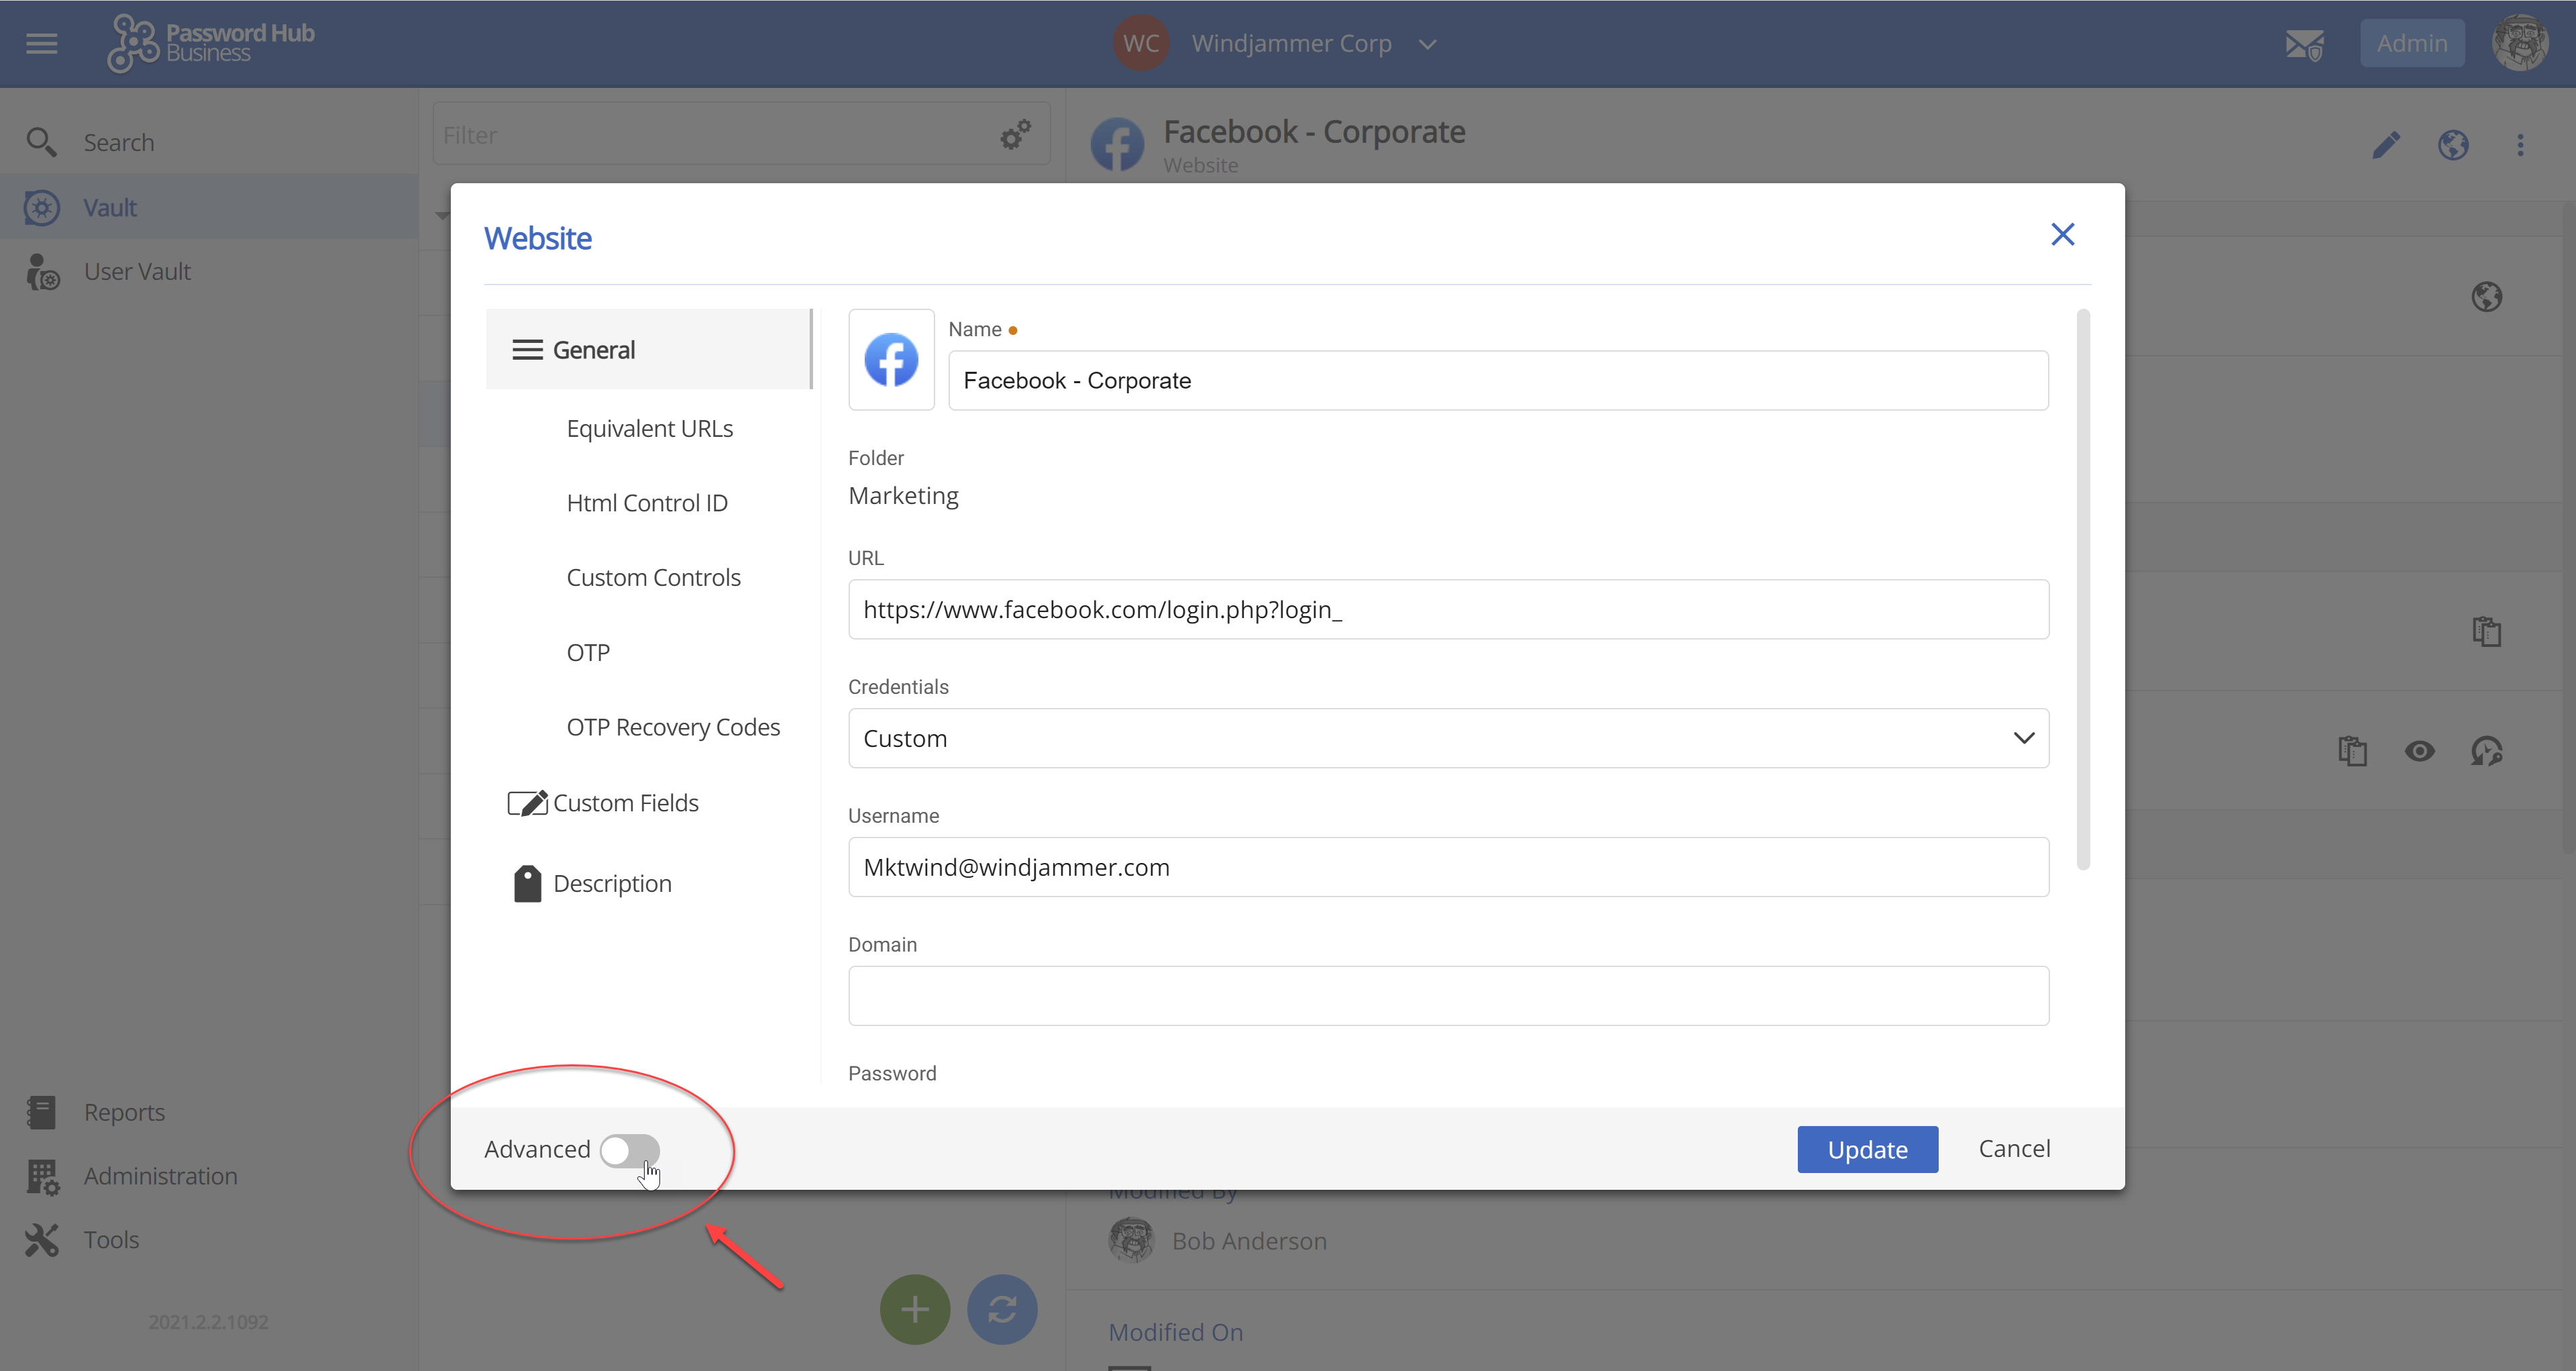
Task: Expand the Credentials Custom dropdown
Action: pos(1447,738)
